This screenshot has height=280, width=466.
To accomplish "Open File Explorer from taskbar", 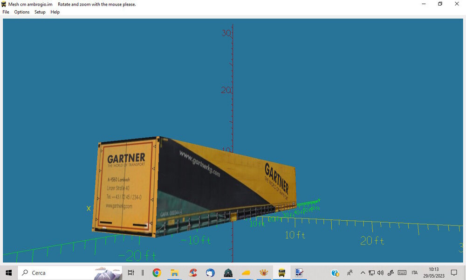I will coord(174,273).
